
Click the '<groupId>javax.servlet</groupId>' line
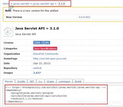pyautogui.click(x=32, y=93)
